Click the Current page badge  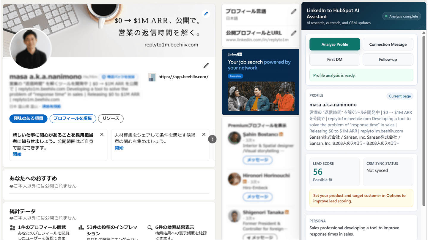click(400, 96)
